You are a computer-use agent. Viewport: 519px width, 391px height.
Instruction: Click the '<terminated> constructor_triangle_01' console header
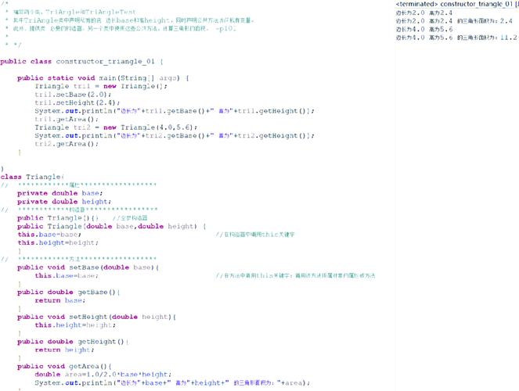point(457,4)
